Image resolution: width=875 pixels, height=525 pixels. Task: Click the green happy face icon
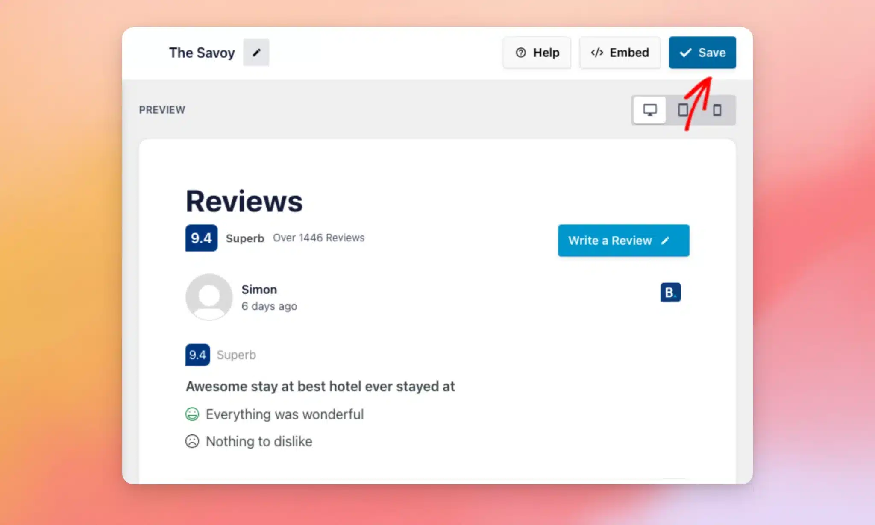[192, 414]
